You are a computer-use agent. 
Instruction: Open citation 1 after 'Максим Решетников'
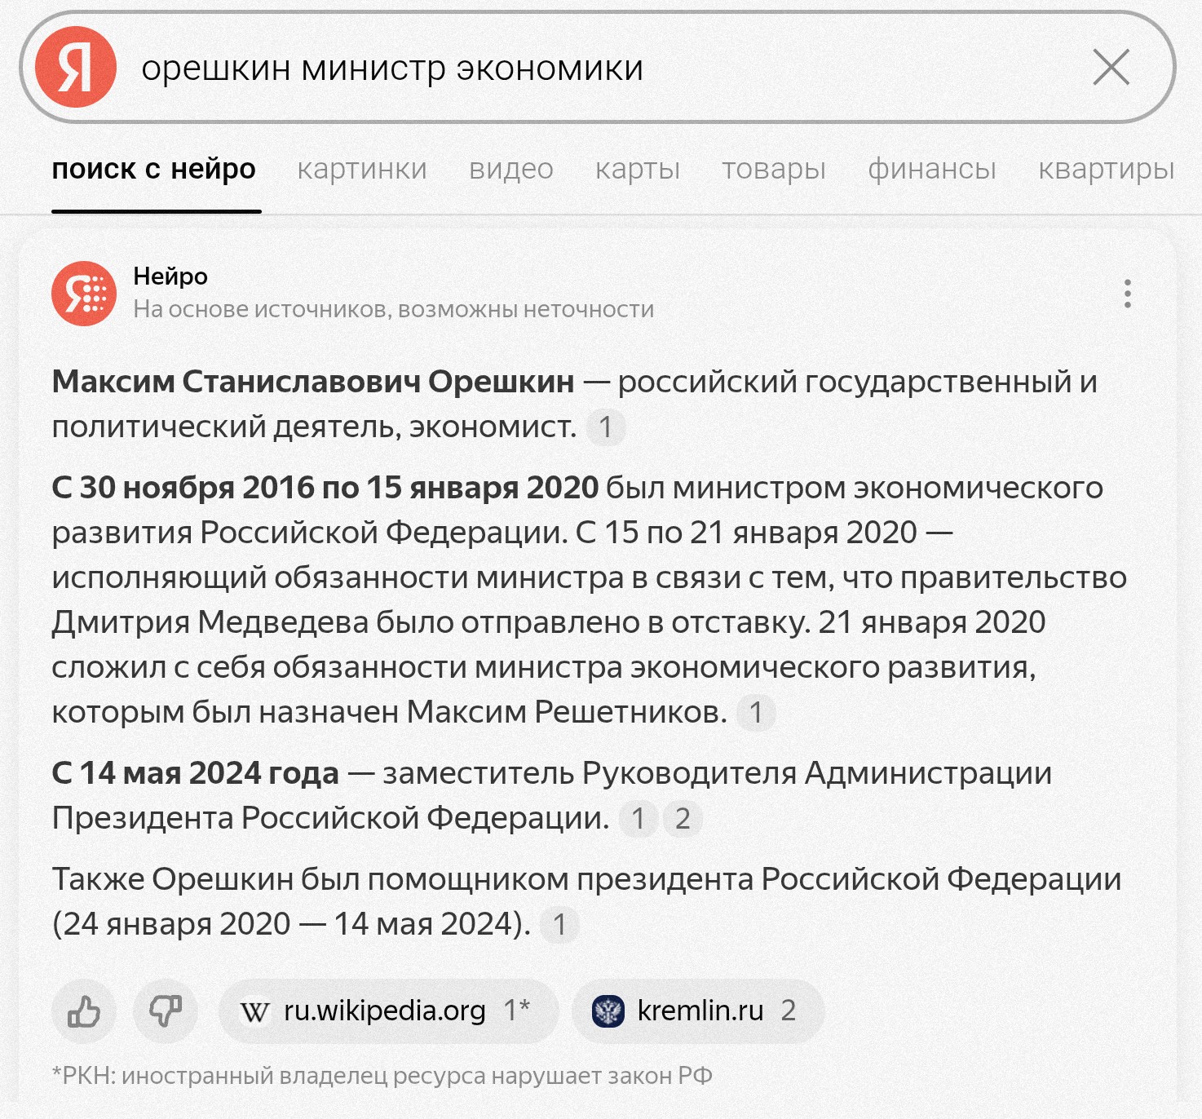pyautogui.click(x=756, y=713)
